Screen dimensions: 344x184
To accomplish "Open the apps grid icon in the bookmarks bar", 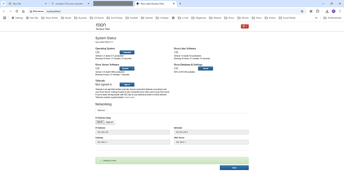I will (x=4, y=18).
